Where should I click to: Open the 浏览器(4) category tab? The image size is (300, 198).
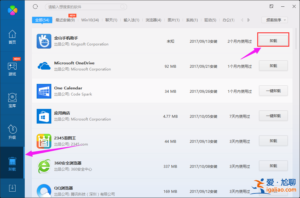coord(153,20)
